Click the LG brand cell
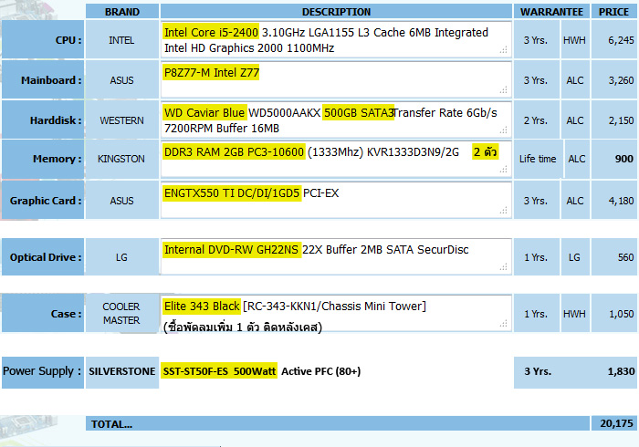This screenshot has width=639, height=447. click(121, 257)
